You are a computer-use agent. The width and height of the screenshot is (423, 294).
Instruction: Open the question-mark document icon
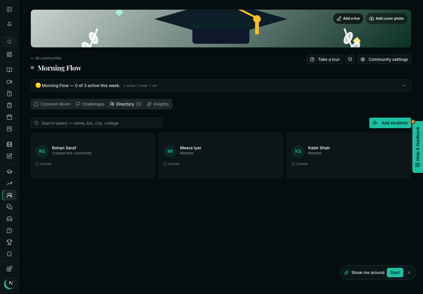(9, 93)
